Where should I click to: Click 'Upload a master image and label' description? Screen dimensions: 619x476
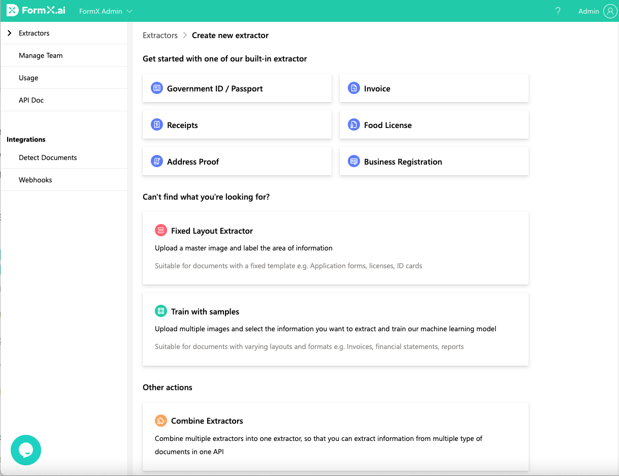click(x=244, y=248)
